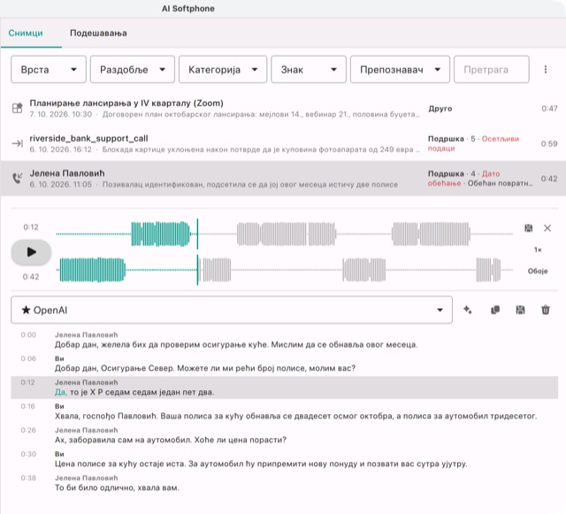Screen dimensions: 566x514
Task: Click the AI Softphone window title
Action: click(188, 9)
